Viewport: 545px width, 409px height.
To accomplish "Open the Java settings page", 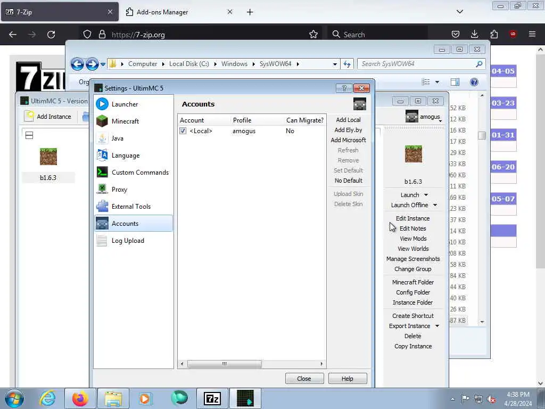I will tap(134, 138).
